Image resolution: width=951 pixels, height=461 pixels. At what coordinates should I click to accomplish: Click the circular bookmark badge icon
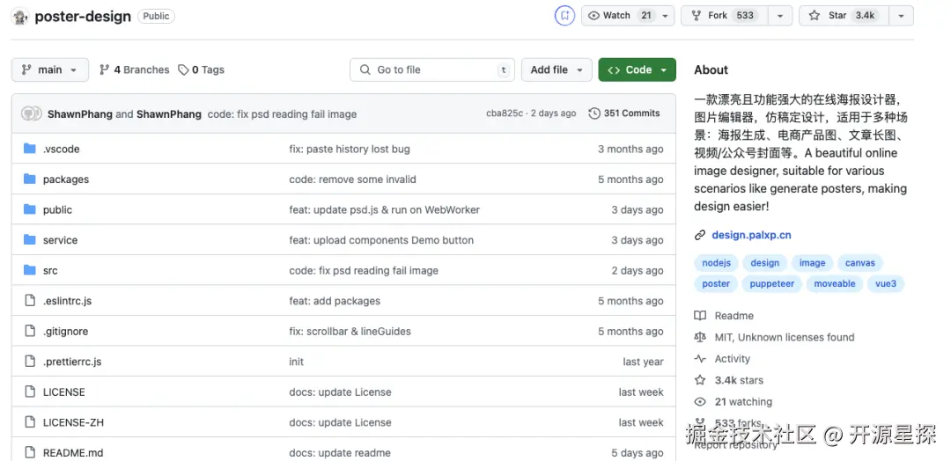[x=564, y=16]
